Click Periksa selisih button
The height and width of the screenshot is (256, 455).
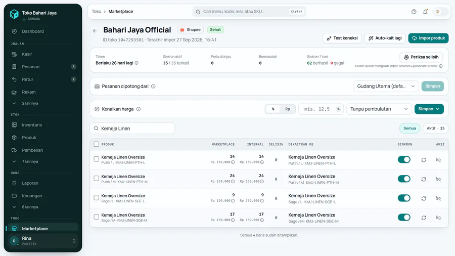pyautogui.click(x=421, y=57)
